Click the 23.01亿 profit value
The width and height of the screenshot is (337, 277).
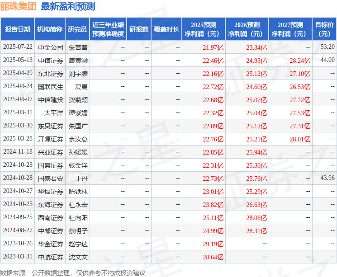point(213,192)
